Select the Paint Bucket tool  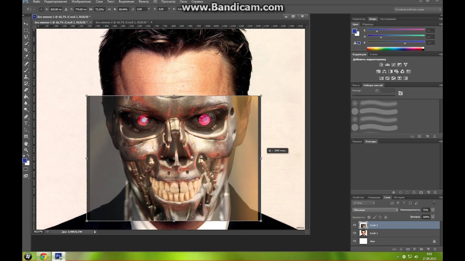pos(26,96)
